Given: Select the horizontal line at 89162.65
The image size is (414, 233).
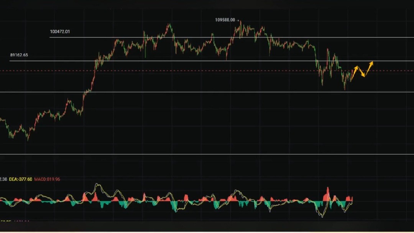Looking at the screenshot, I should pos(192,61).
